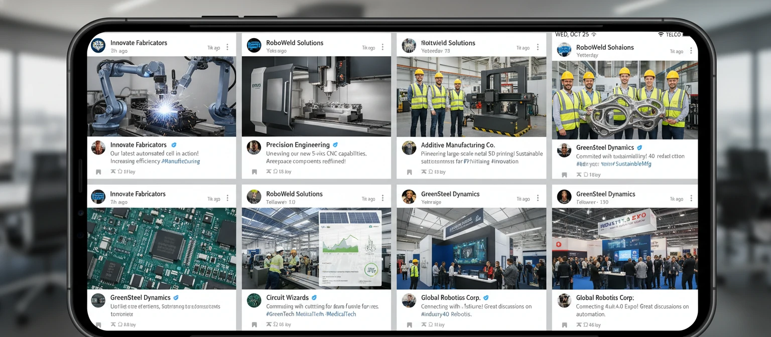
Task: Click the share icon on Circuit Wizards' post
Action: (x=270, y=324)
